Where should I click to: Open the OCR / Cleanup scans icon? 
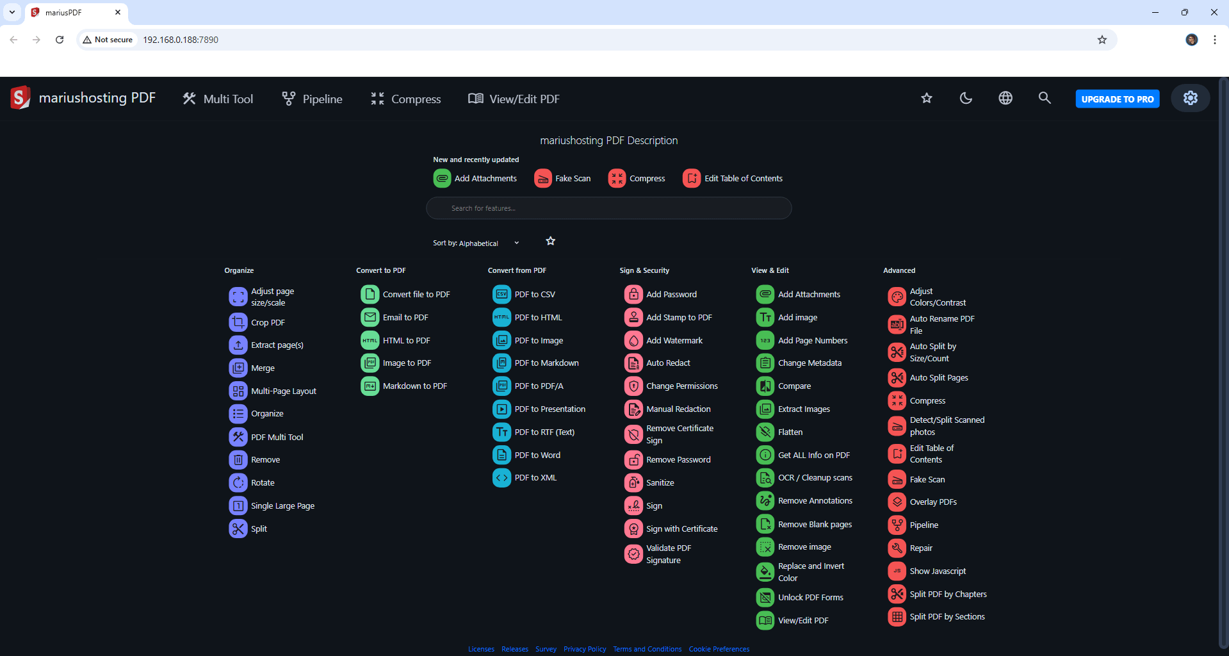tap(765, 477)
